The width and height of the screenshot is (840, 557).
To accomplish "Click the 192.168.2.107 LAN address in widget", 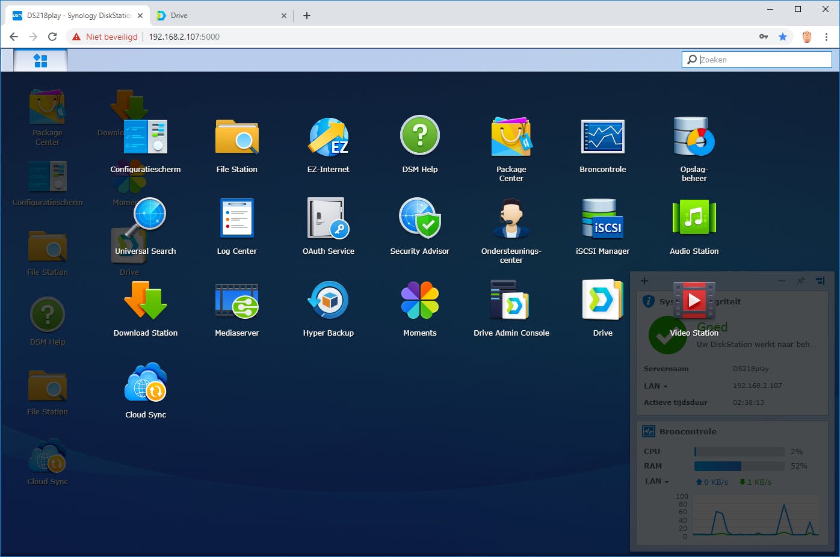I will (758, 386).
